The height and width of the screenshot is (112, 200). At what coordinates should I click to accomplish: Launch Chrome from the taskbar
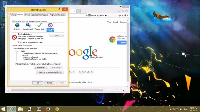57,109
